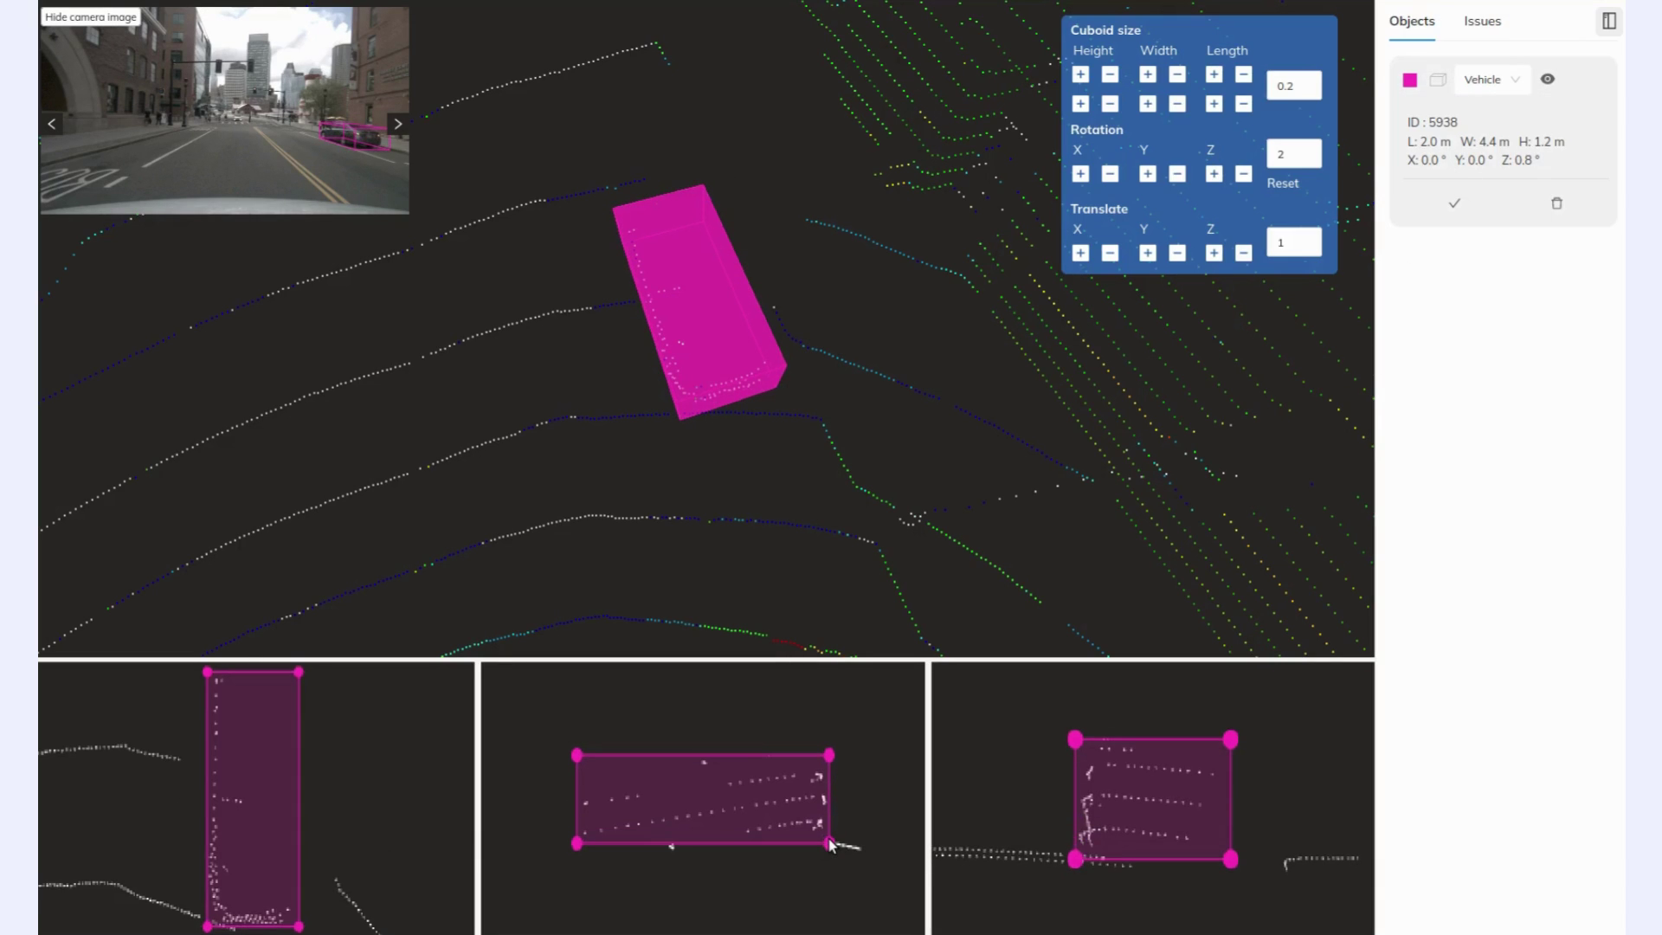
Task: Select the Objects tab
Action: [1412, 21]
